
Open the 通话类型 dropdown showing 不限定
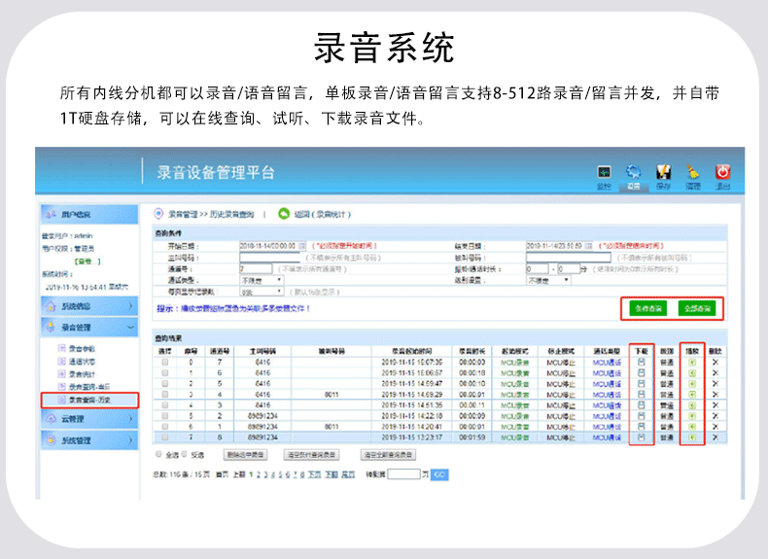(x=262, y=280)
